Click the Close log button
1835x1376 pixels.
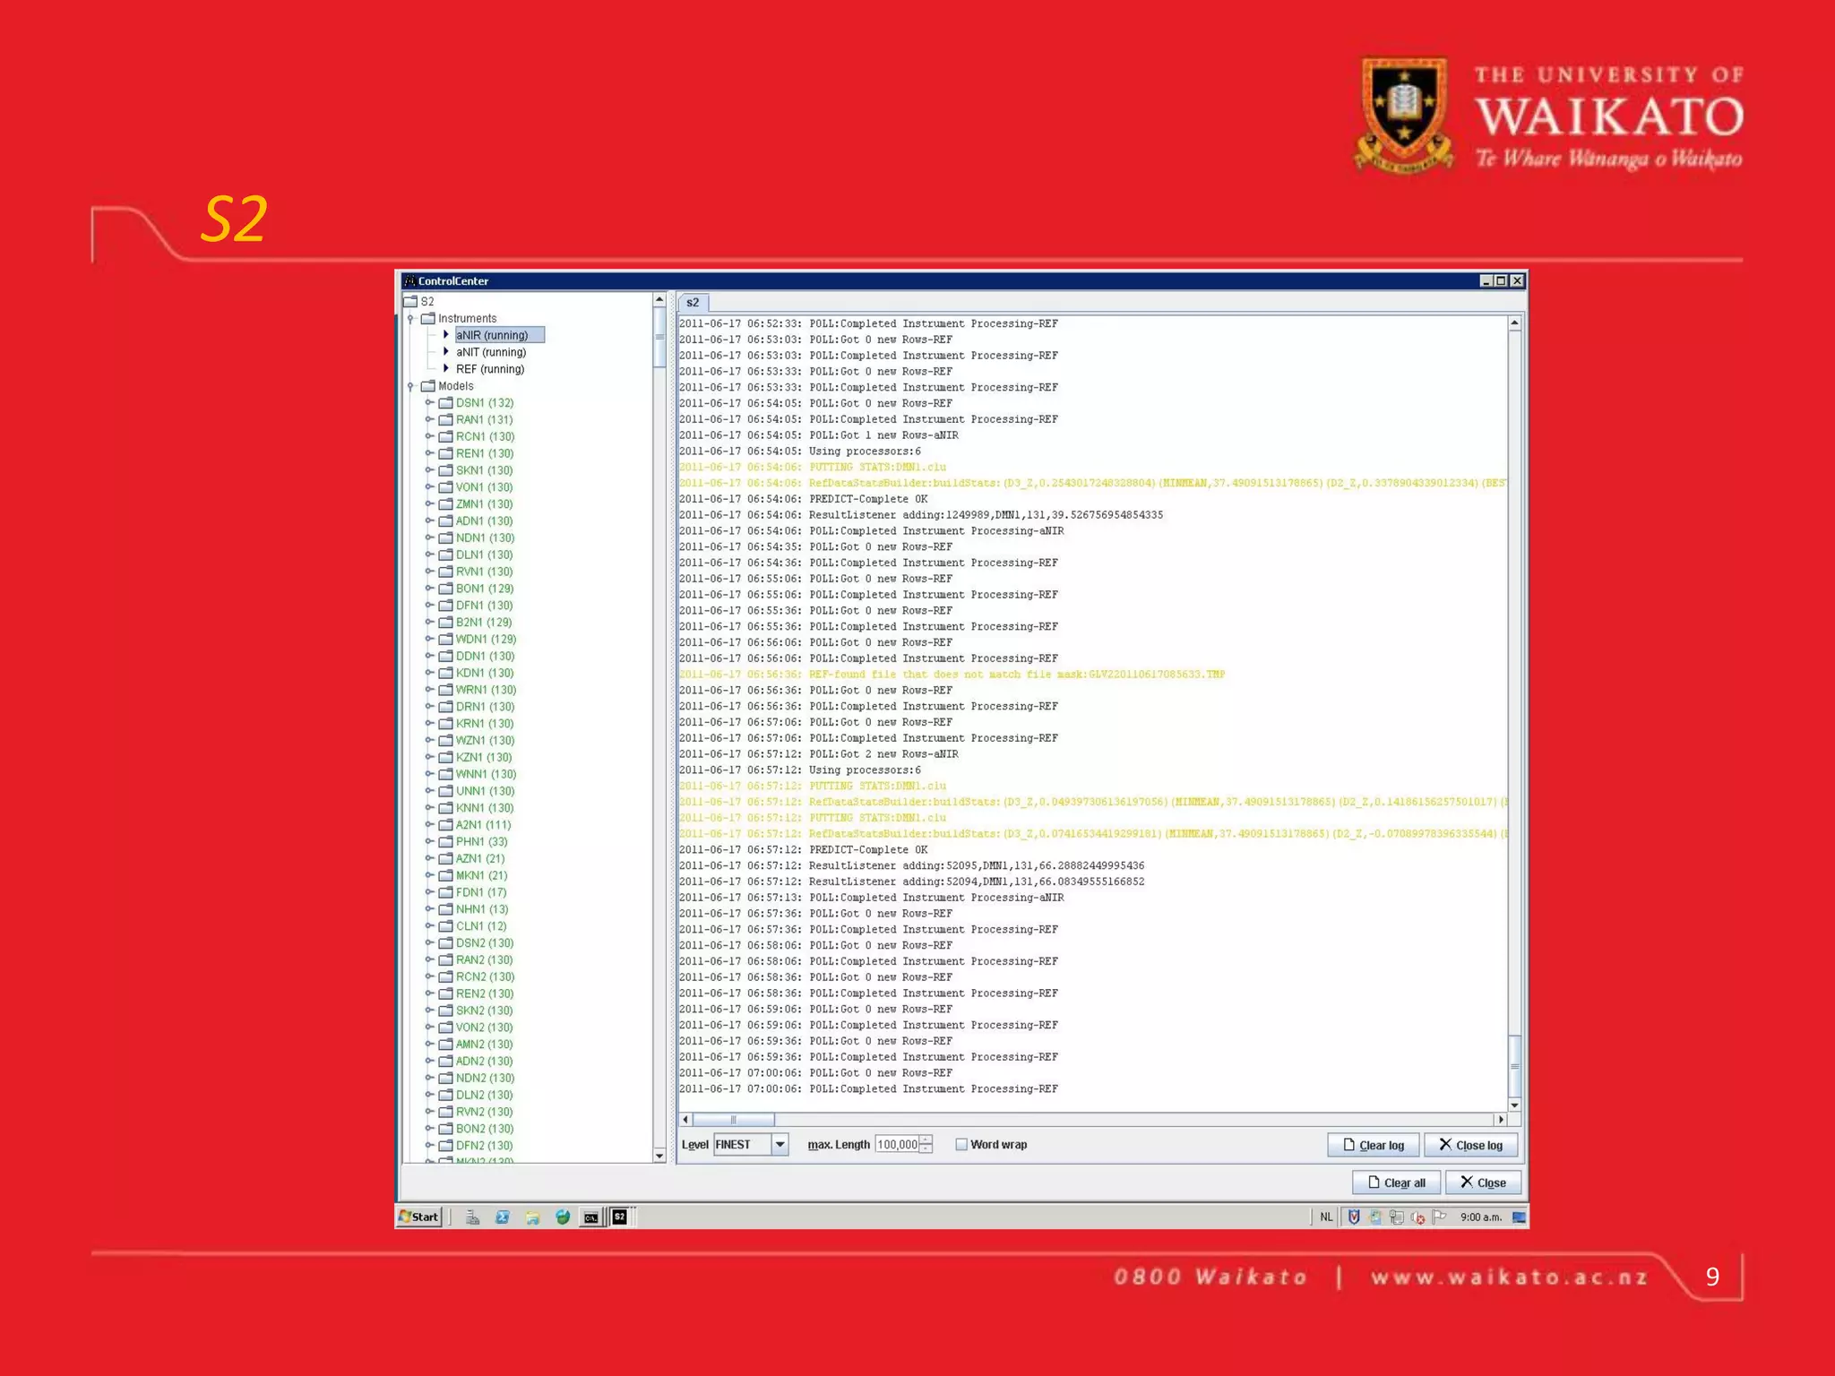(x=1470, y=1145)
